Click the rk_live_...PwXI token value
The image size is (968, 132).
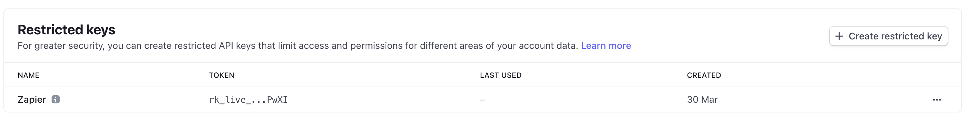248,100
